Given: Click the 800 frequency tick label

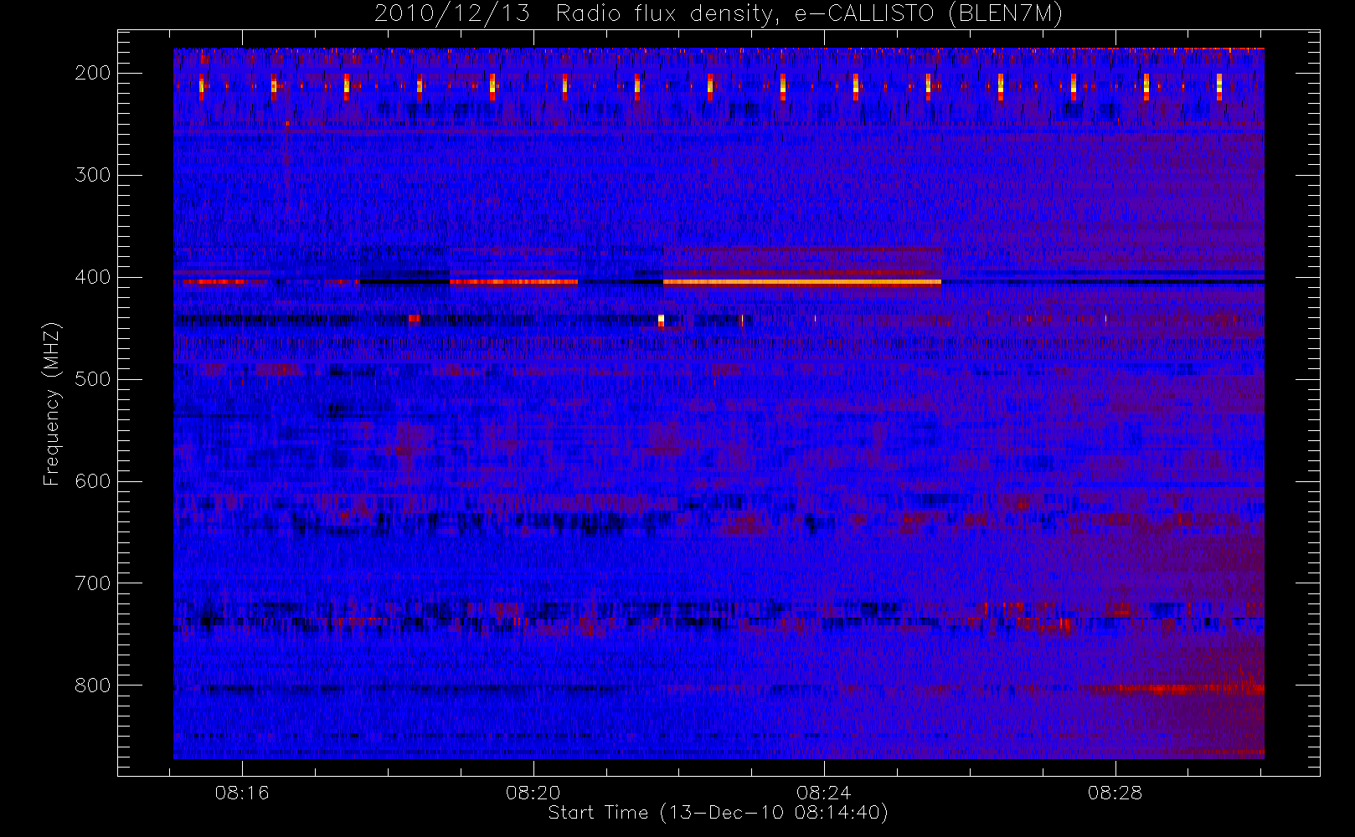Looking at the screenshot, I should click(93, 686).
